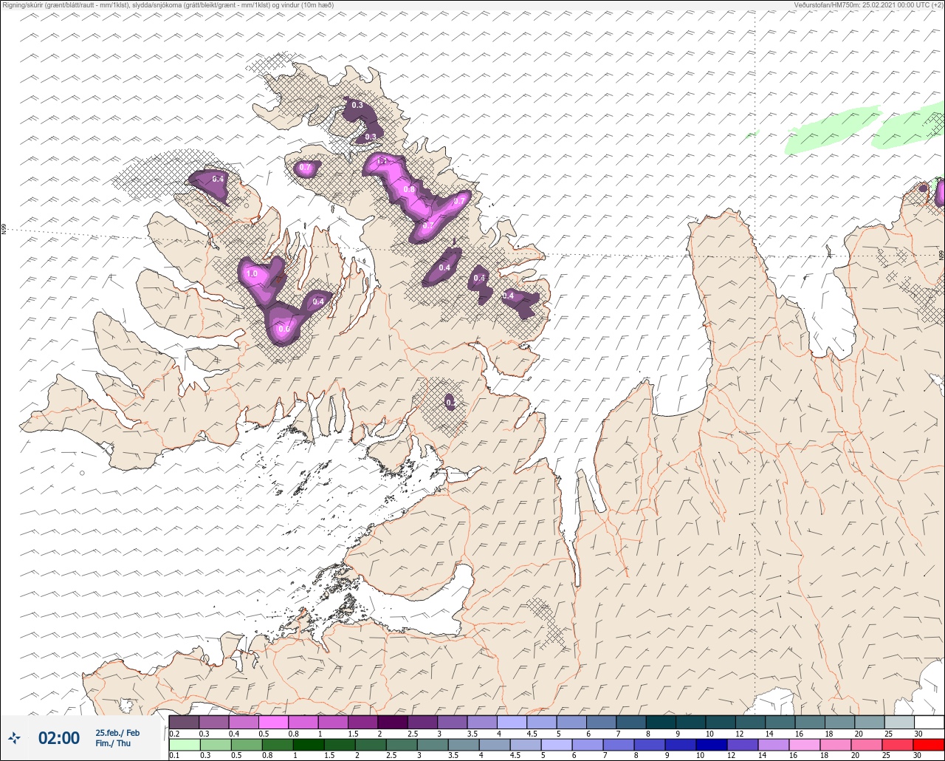Pick the palest green 0.1 rain legend swatch
Screen dimensions: 945x761
point(185,745)
